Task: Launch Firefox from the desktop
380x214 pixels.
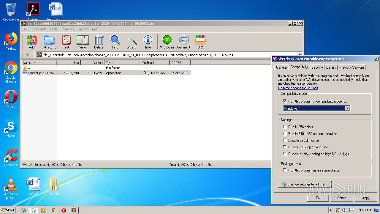Action: pyautogui.click(x=11, y=41)
